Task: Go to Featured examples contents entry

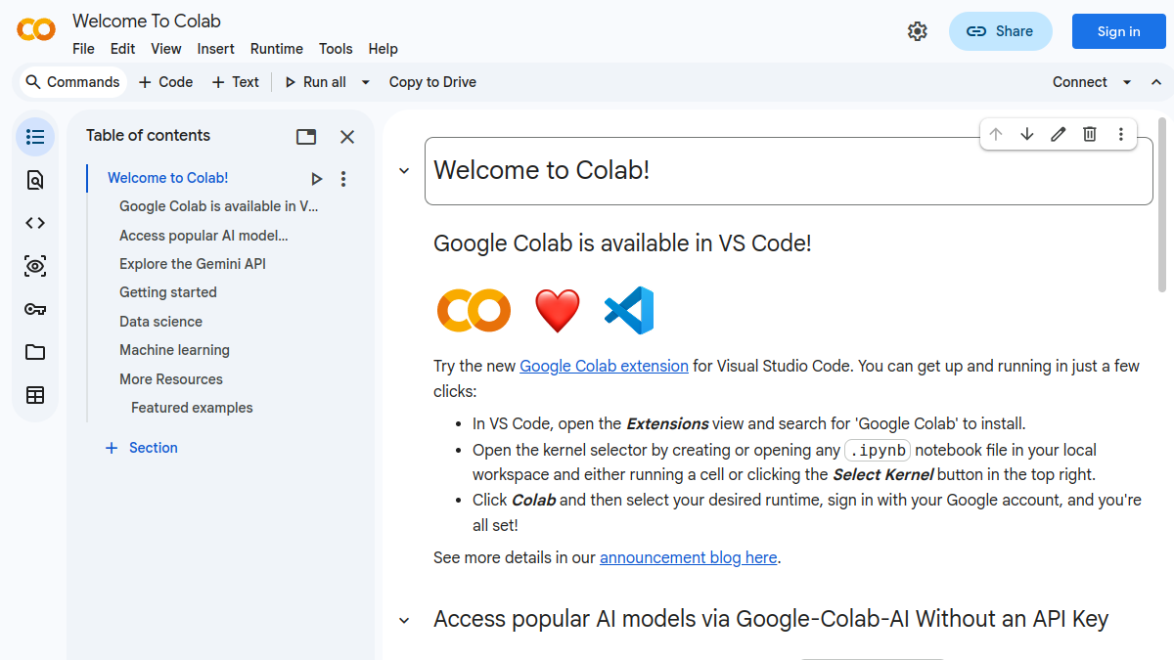Action: click(192, 408)
